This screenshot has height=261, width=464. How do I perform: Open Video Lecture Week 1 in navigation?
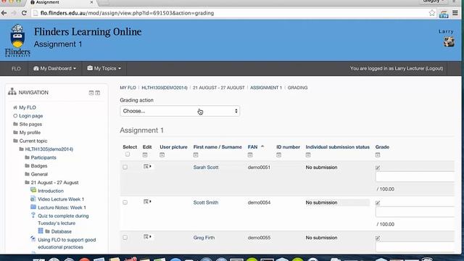pyautogui.click(x=61, y=199)
